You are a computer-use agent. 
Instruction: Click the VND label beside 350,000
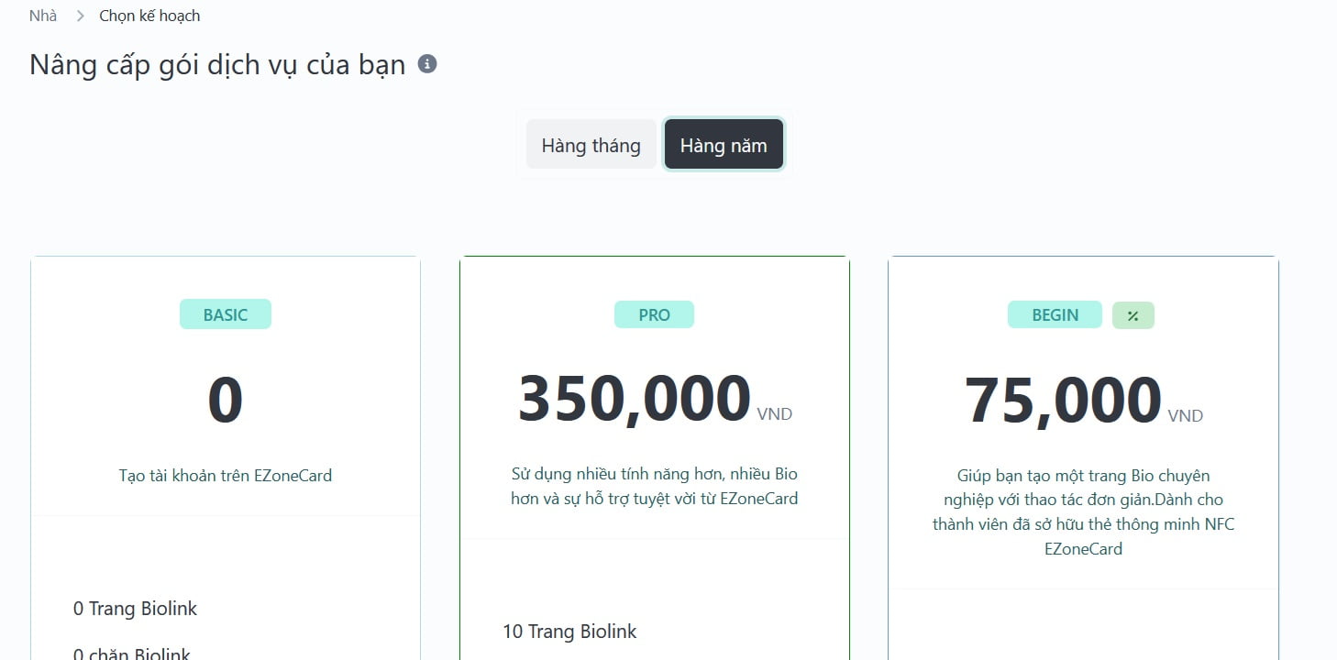point(775,414)
